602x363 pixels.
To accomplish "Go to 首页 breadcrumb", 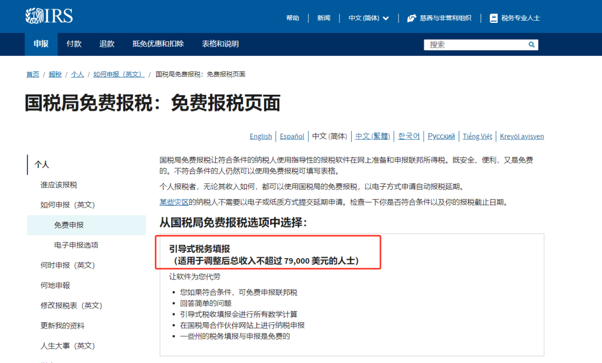I will click(x=33, y=74).
